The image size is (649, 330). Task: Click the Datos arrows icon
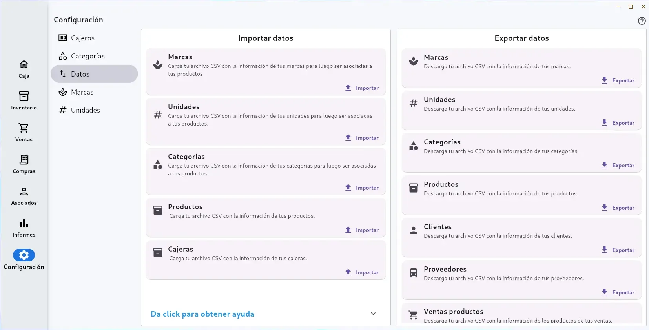pos(63,74)
